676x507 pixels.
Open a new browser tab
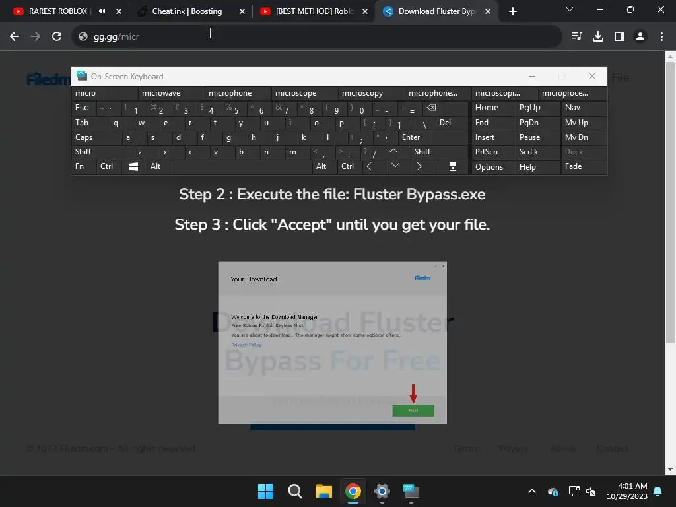(x=512, y=11)
